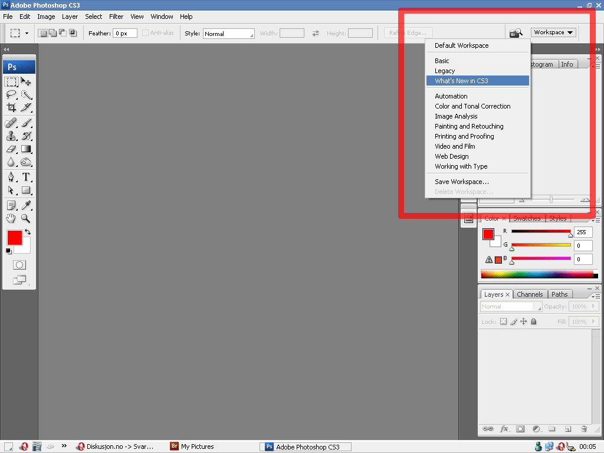Select the Notes tool

[11, 205]
